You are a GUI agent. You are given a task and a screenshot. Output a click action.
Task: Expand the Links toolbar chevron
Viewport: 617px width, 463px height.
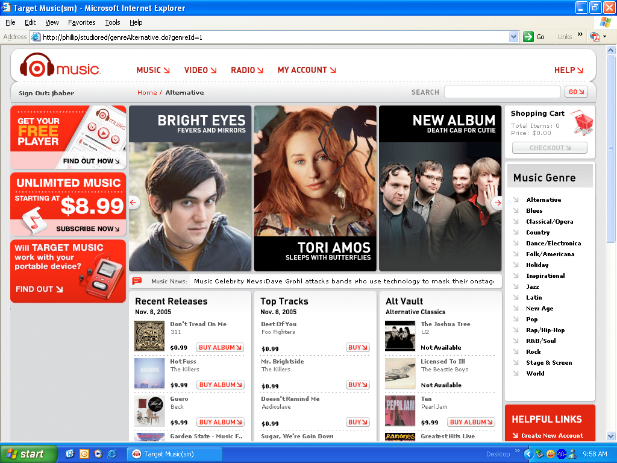click(x=580, y=34)
